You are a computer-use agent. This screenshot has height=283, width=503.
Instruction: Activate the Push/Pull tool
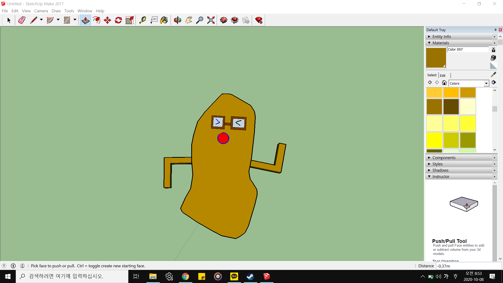pos(85,20)
